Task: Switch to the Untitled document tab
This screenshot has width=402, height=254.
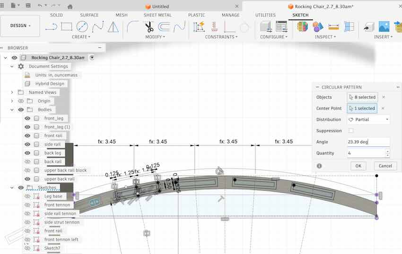Action: [x=160, y=7]
